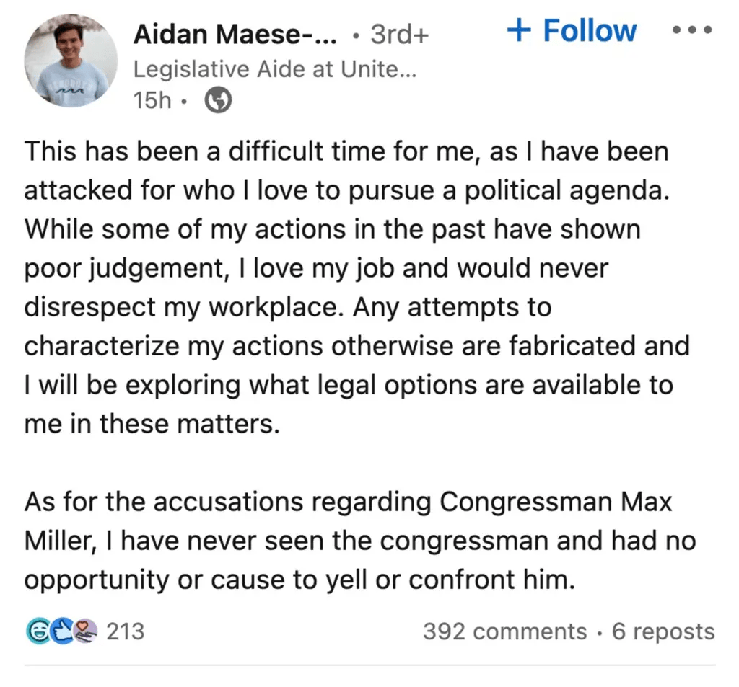739x687 pixels.
Task: Open the 392 comments link
Action: pyautogui.click(x=504, y=631)
